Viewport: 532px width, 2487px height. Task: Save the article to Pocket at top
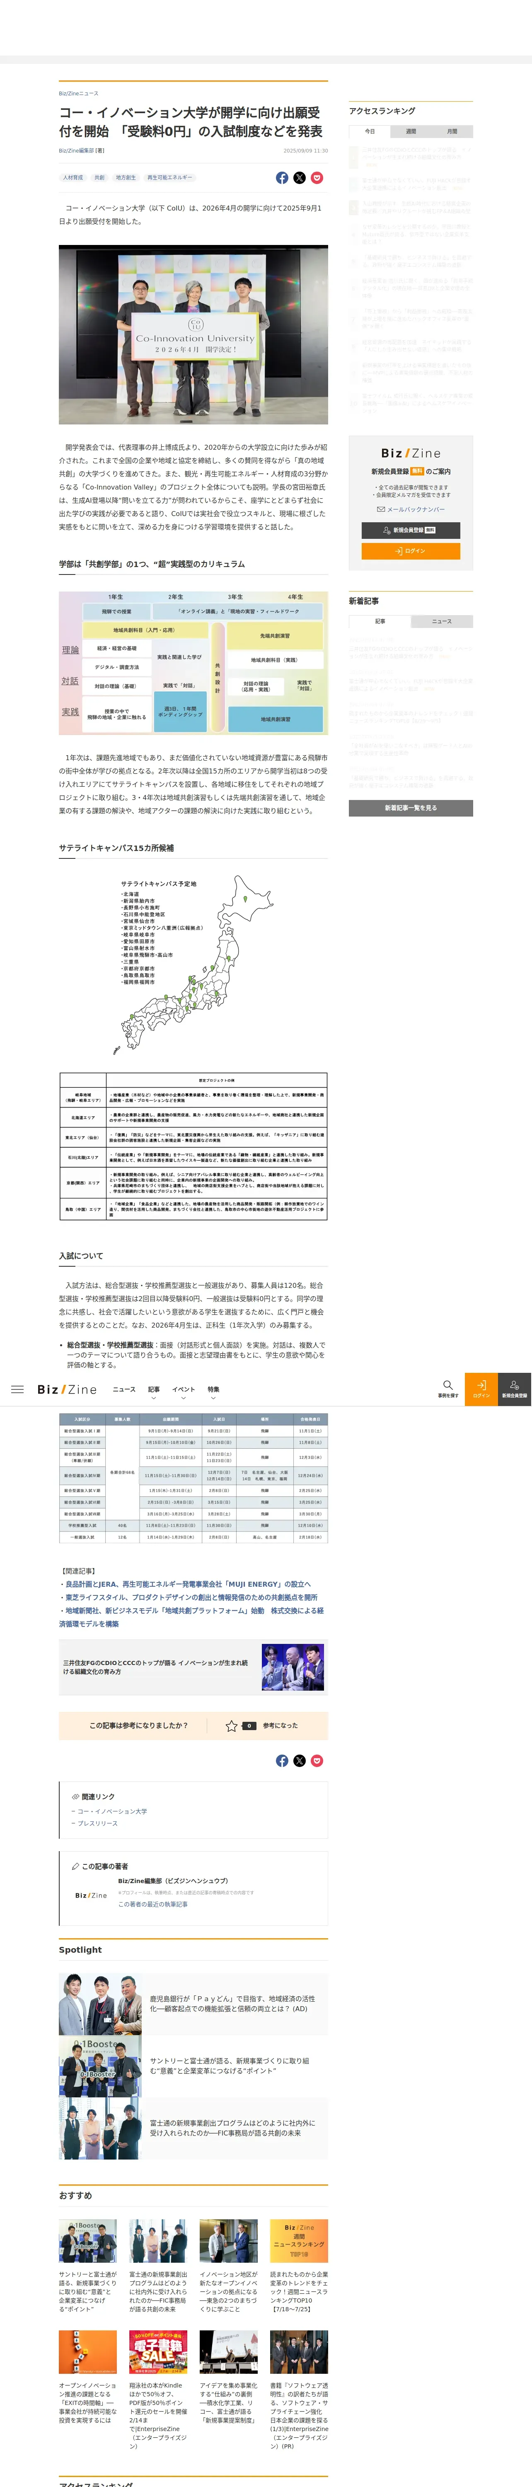(x=317, y=178)
